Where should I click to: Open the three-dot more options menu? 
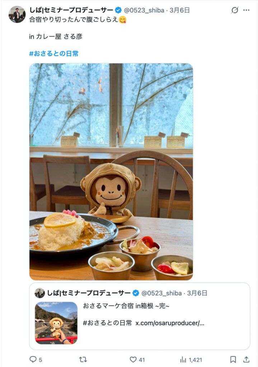click(246, 10)
